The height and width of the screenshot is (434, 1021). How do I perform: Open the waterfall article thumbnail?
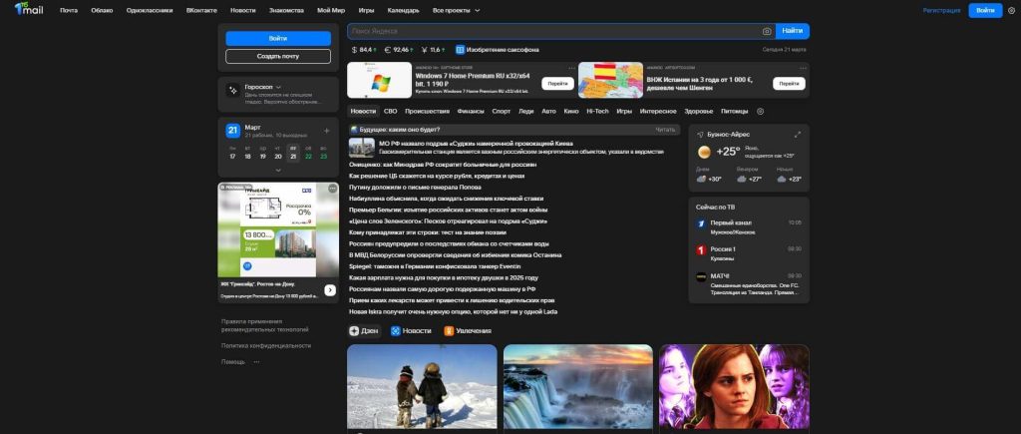click(578, 386)
